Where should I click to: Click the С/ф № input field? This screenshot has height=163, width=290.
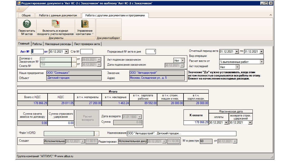(86, 52)
